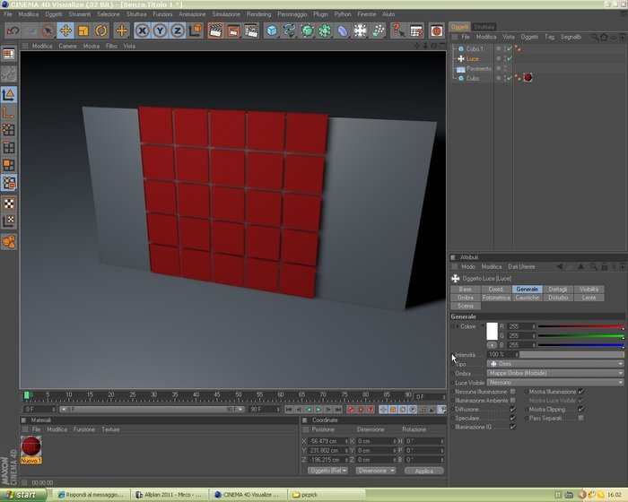Screen dimensions: 628x502
Task: Select the Pavimento object
Action: pos(478,68)
